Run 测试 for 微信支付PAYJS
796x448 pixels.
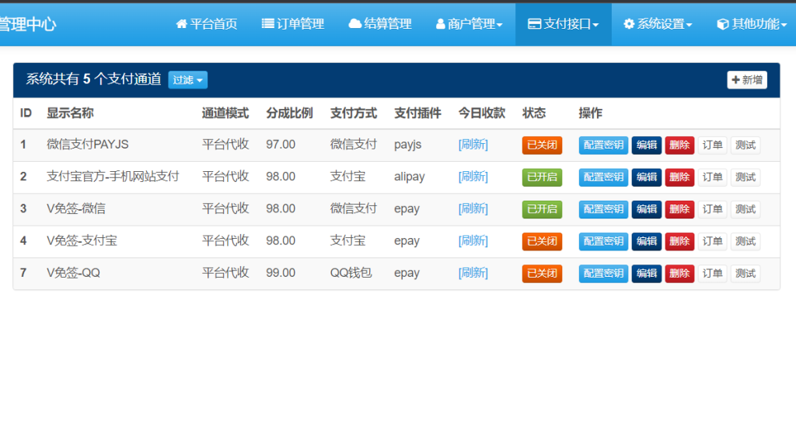click(x=745, y=145)
